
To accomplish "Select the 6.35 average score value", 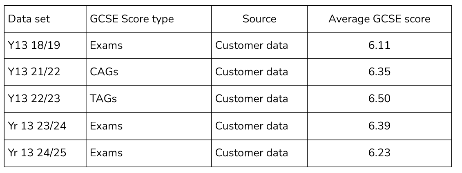I will (x=379, y=72).
